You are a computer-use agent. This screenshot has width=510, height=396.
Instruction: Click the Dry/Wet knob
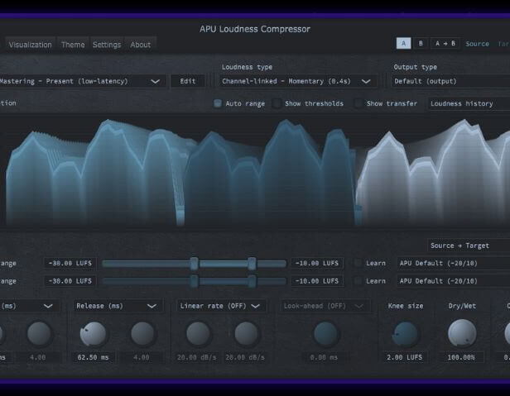coord(462,333)
